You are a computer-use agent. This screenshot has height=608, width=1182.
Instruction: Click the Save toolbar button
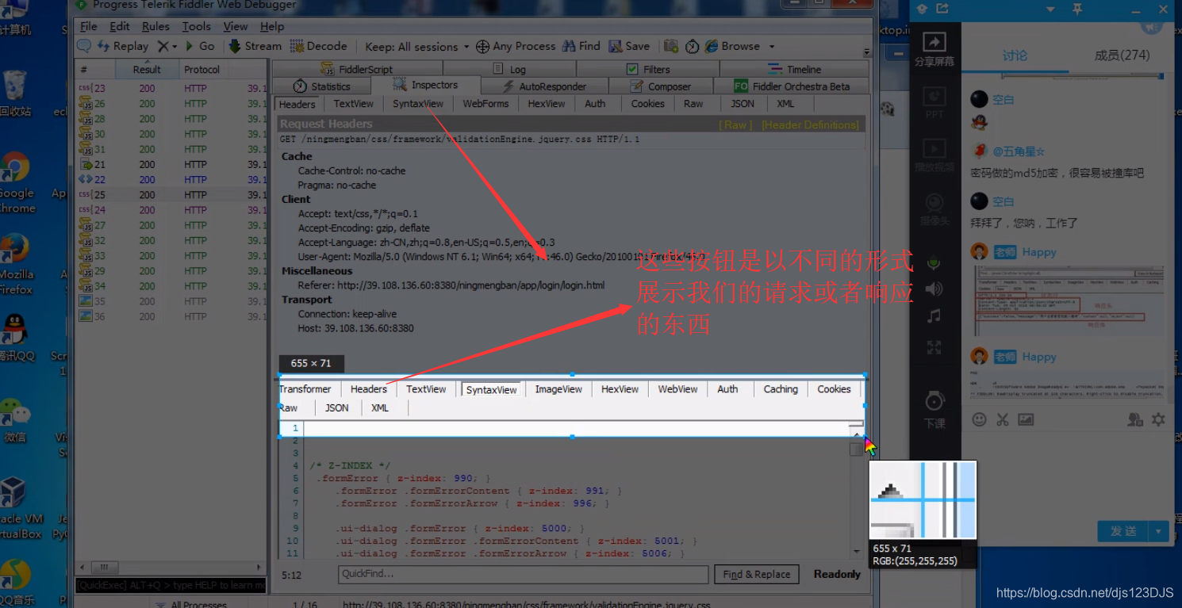point(629,47)
